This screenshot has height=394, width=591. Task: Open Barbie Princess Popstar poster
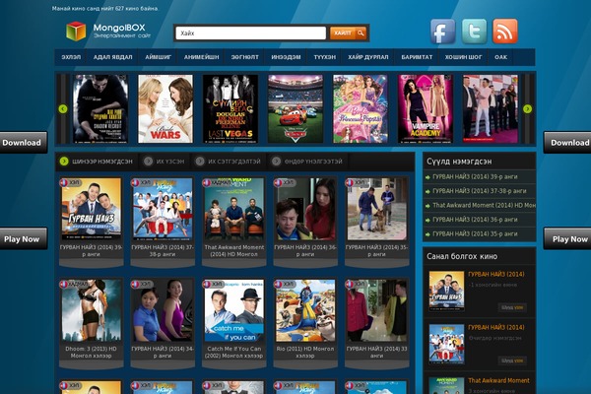coord(361,108)
